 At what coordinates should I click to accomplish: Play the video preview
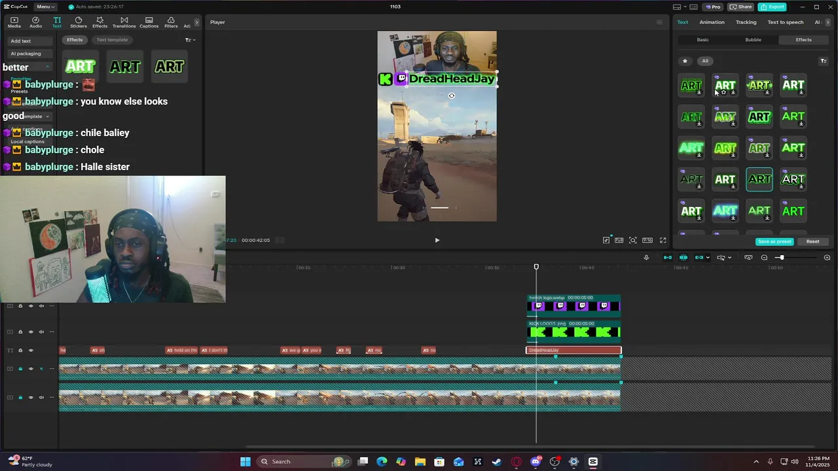[x=437, y=240]
